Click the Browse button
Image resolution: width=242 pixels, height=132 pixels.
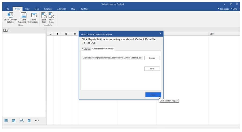(152, 58)
